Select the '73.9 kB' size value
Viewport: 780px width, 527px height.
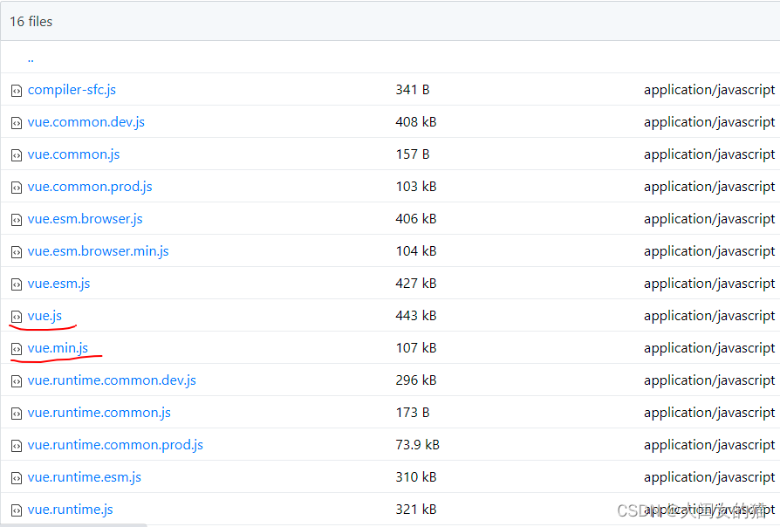417,445
